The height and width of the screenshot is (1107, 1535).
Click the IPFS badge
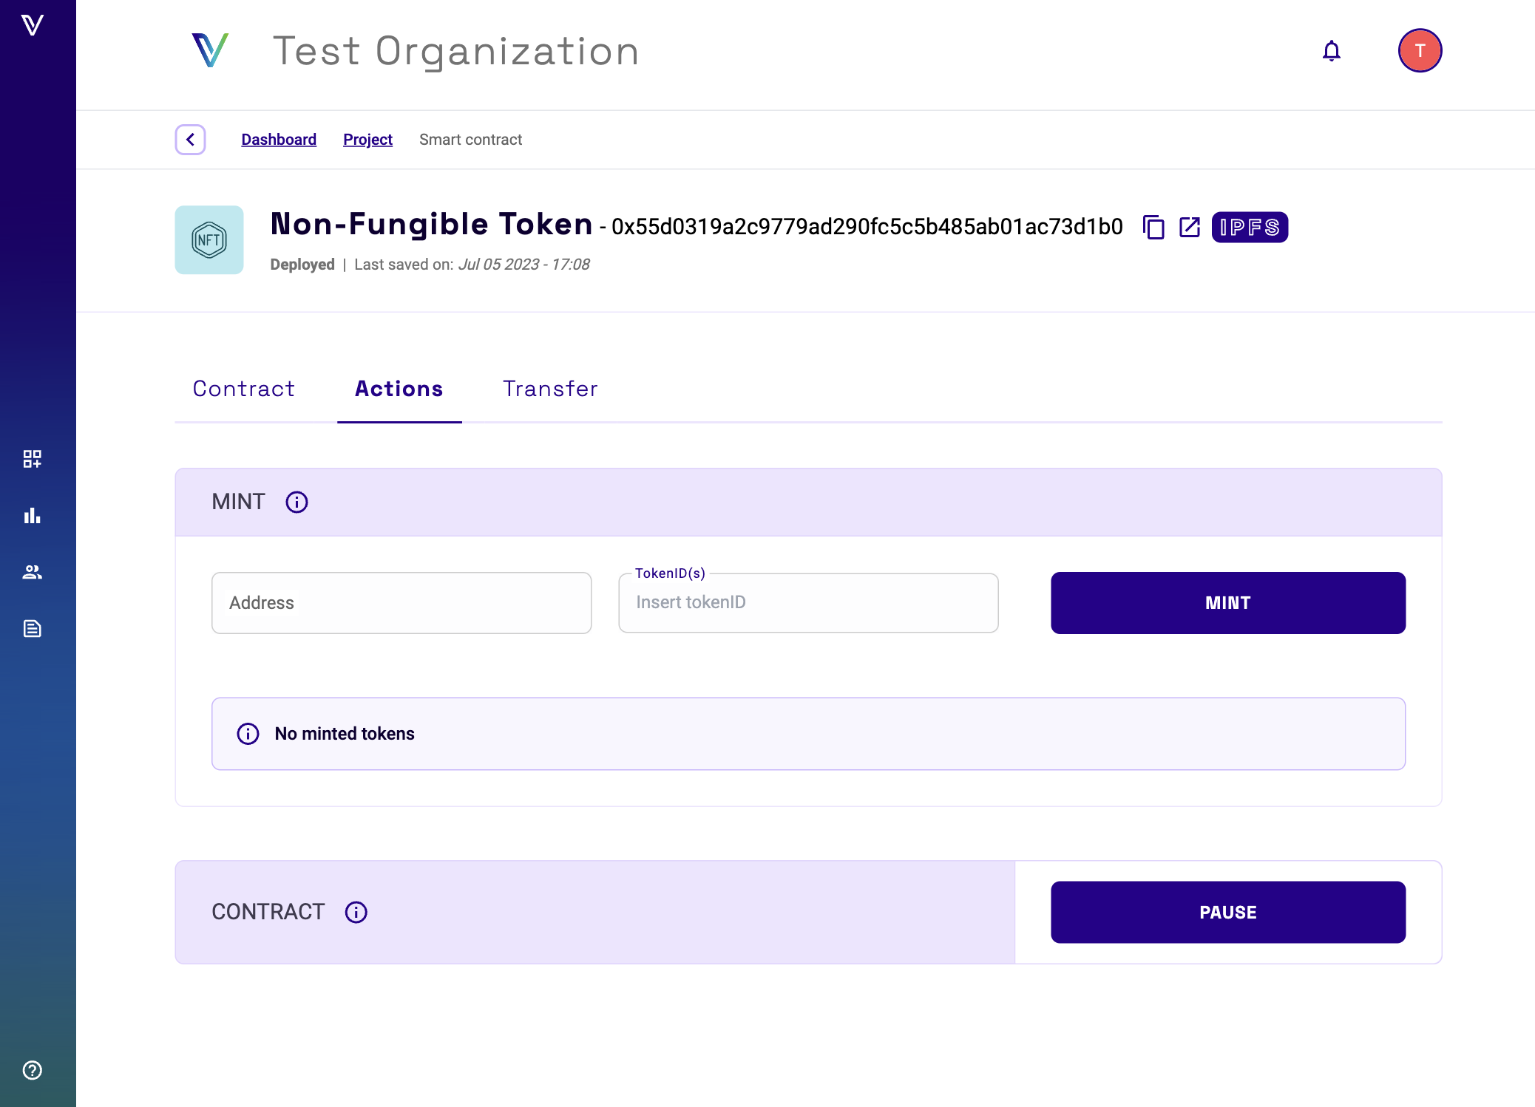pyautogui.click(x=1249, y=228)
